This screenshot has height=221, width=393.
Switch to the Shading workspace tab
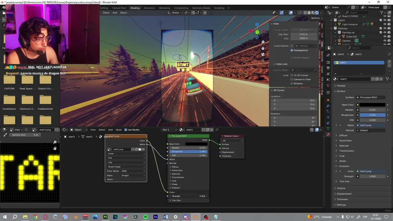[x=135, y=8]
